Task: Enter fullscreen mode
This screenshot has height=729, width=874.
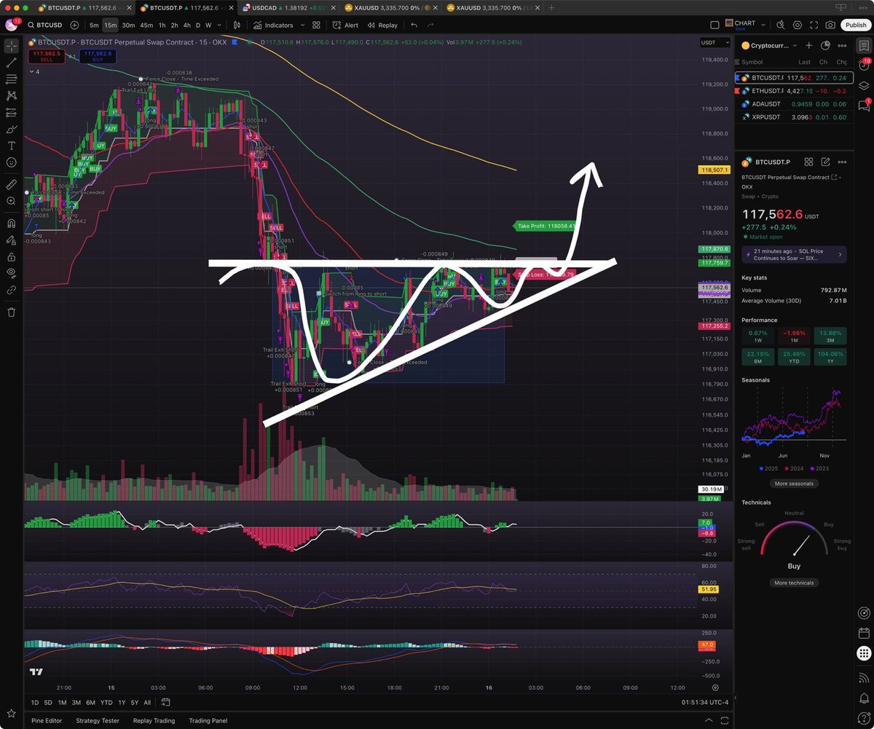Action: [x=814, y=25]
